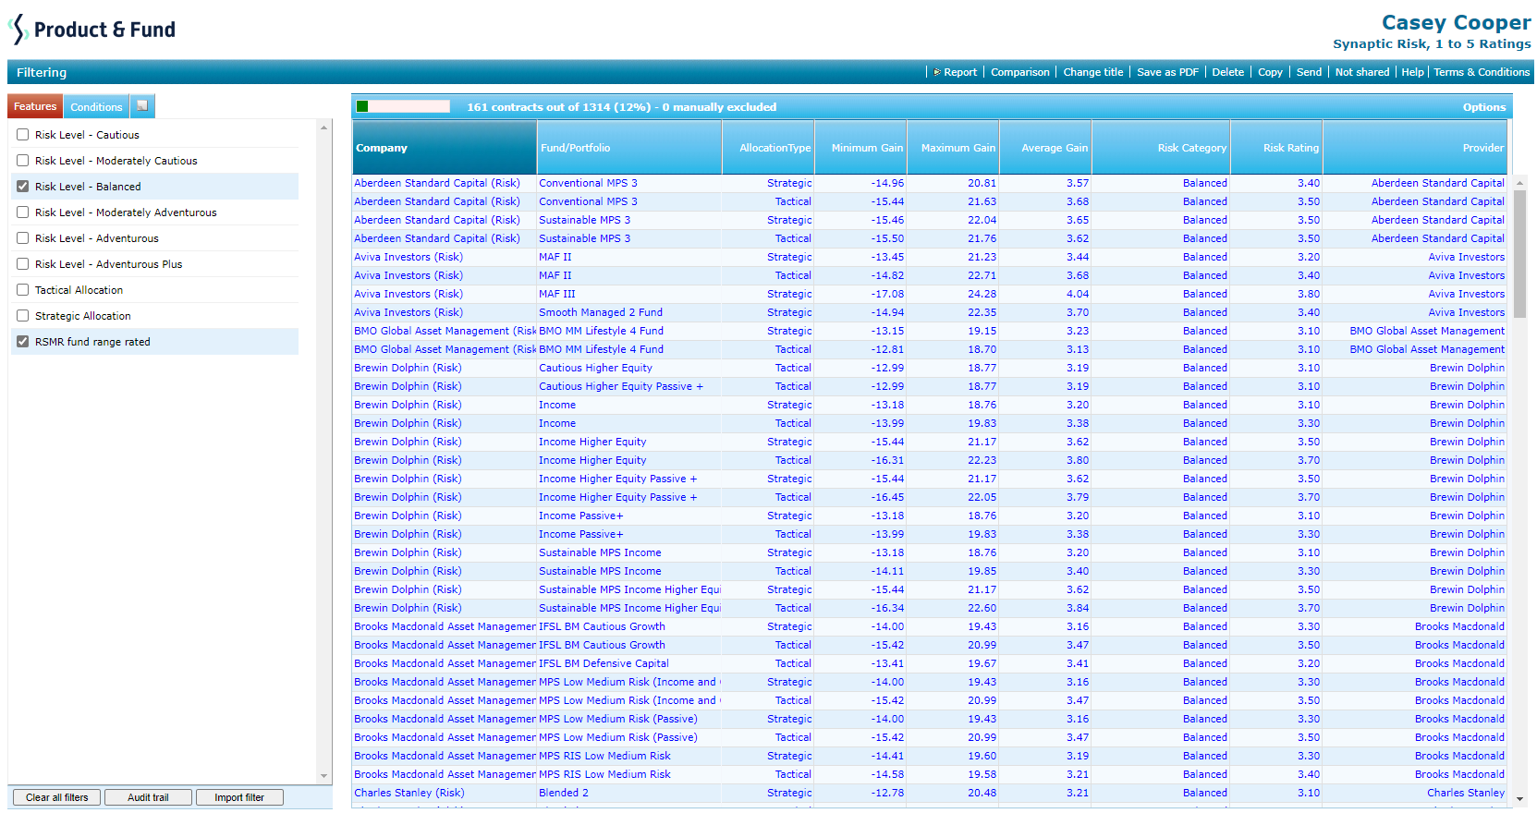Screen dimensions: 1537x813
Task: Toggle Tactical Allocation filter
Action: [x=23, y=289]
